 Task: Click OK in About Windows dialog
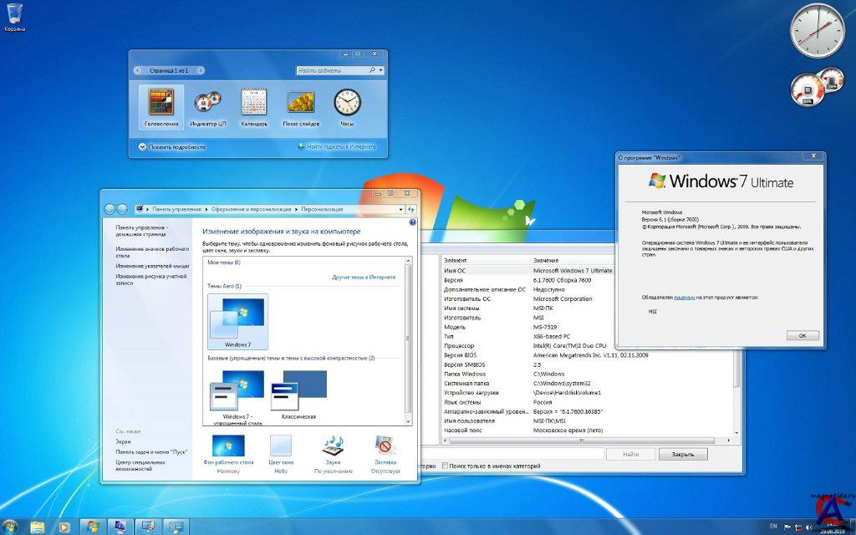(802, 335)
